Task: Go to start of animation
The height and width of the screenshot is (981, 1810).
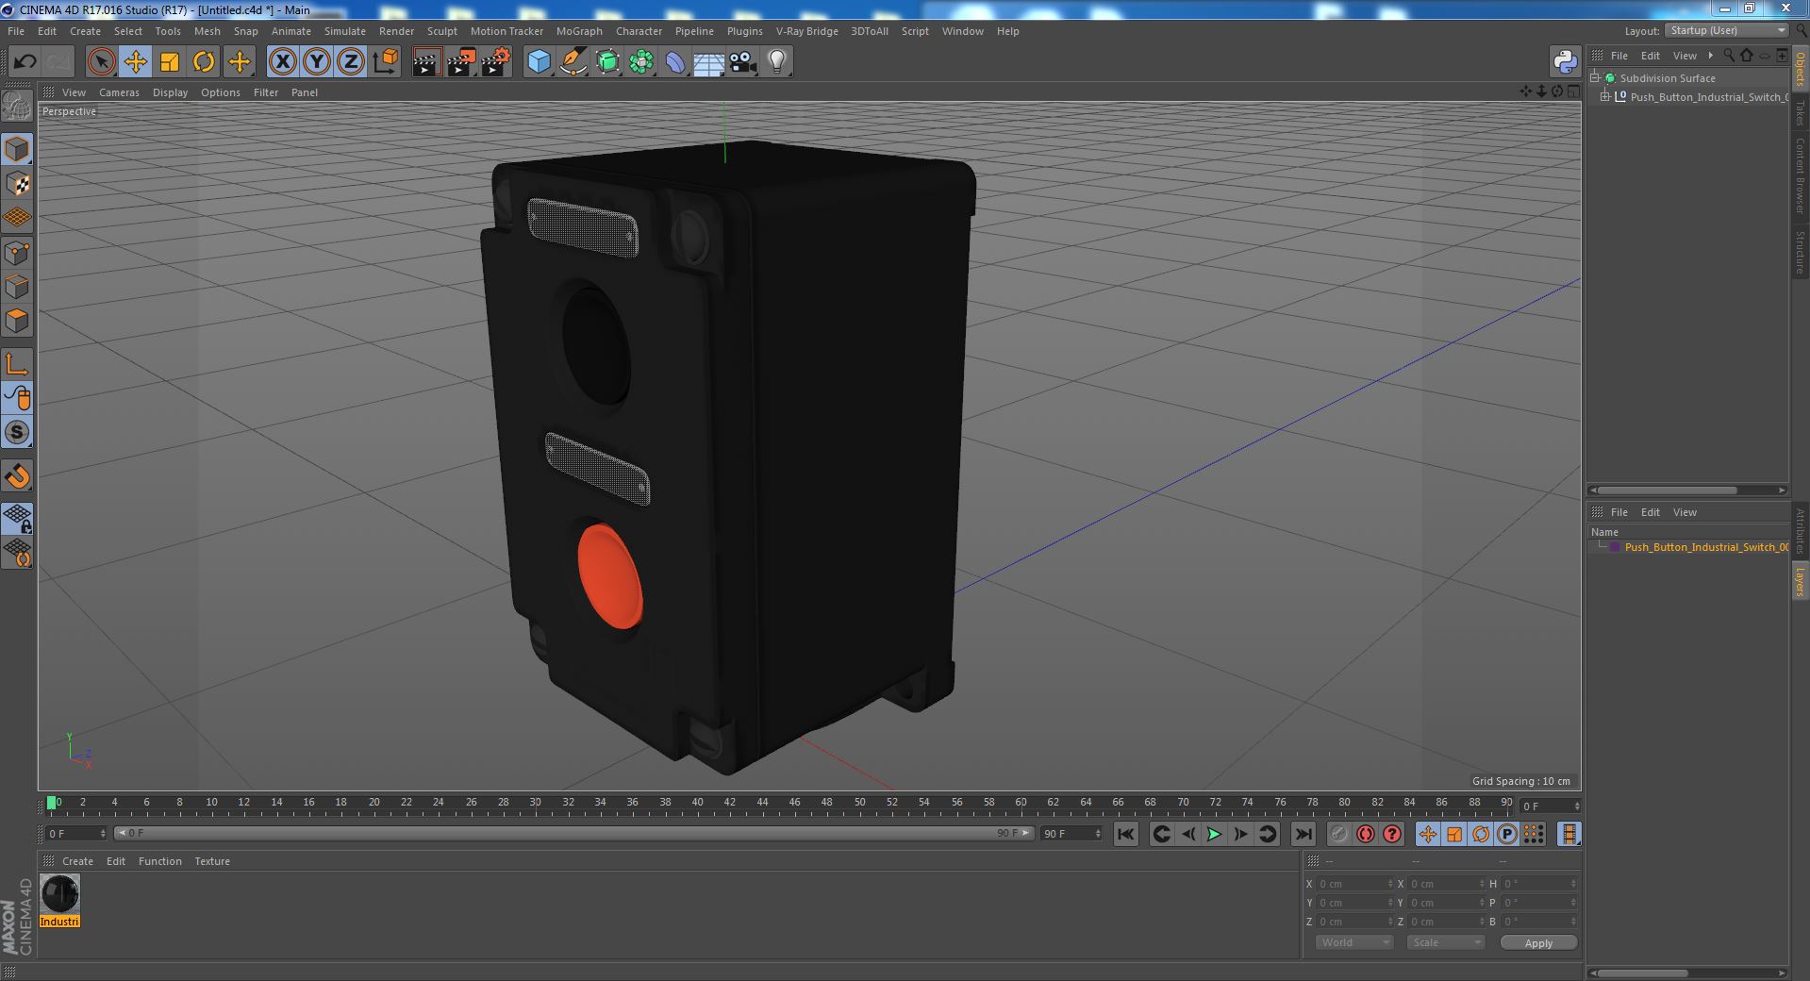Action: pos(1125,834)
